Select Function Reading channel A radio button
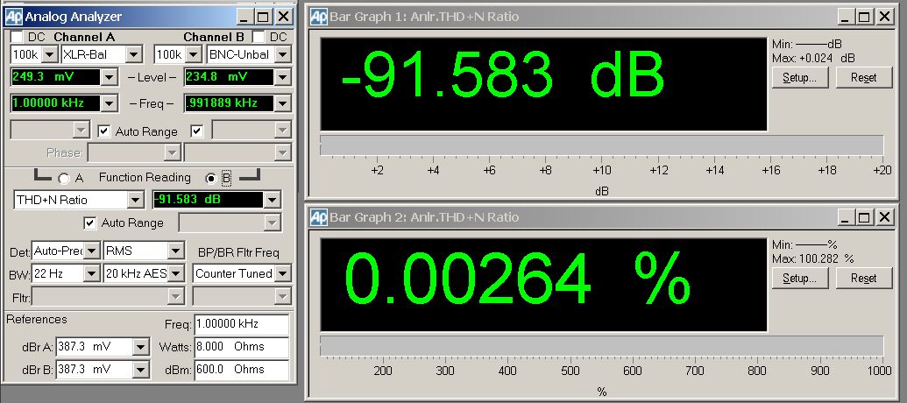The height and width of the screenshot is (403, 907). (x=64, y=179)
